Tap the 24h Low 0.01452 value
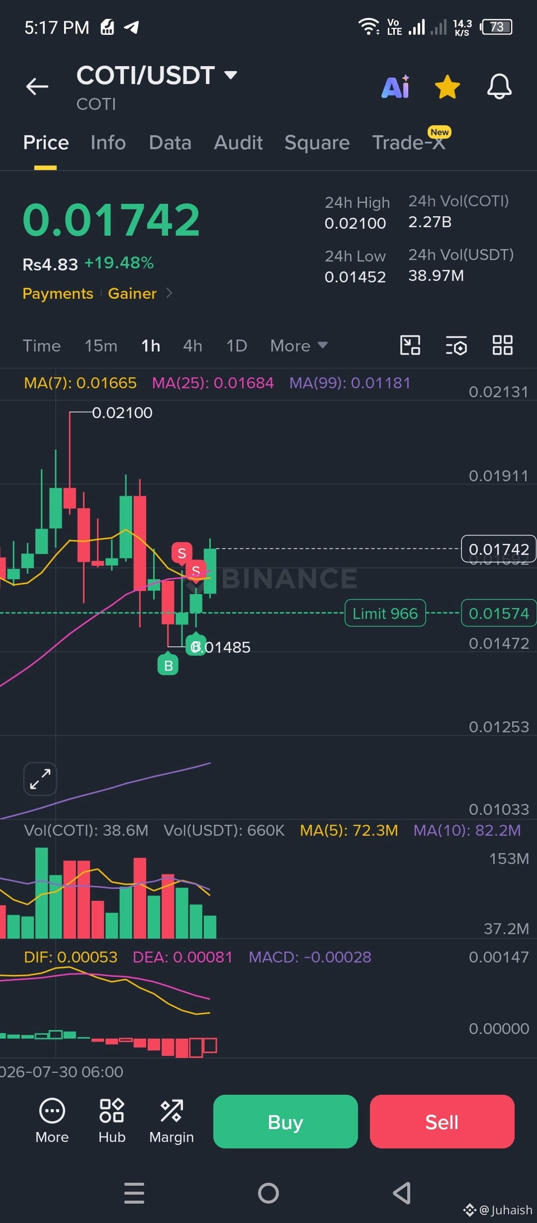The width and height of the screenshot is (537, 1223). click(x=355, y=277)
